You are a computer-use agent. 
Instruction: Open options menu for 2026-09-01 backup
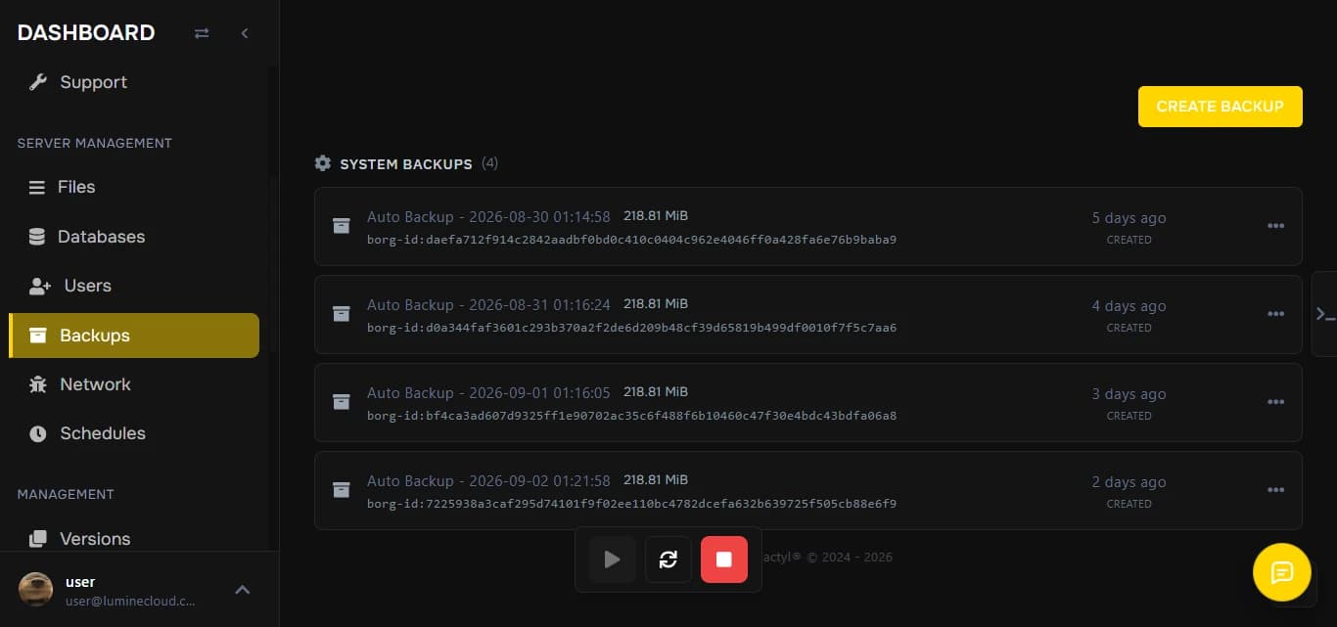coord(1275,402)
